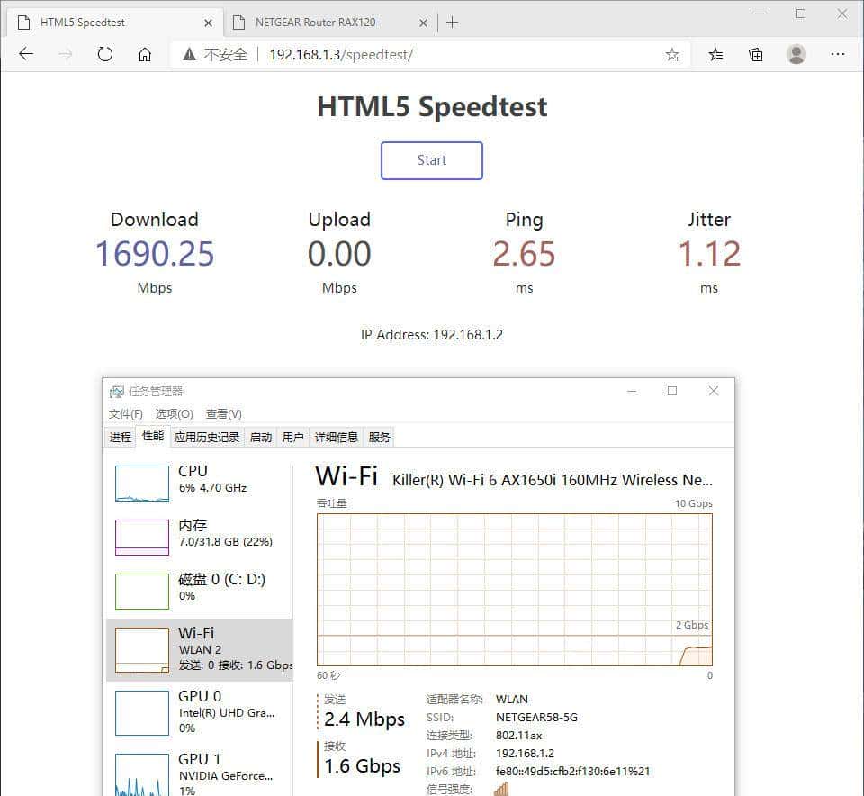
Task: Open the browser profile avatar menu
Action: point(796,54)
